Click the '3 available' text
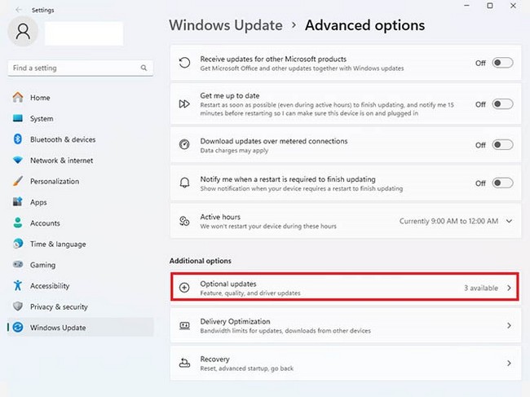 tap(480, 288)
